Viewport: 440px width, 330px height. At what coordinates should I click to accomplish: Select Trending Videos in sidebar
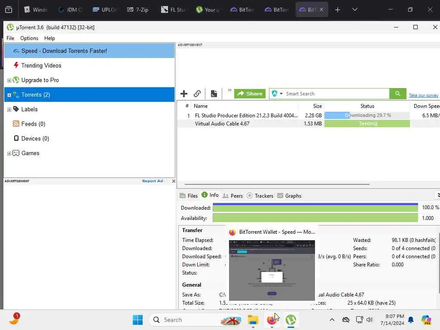pos(89,65)
